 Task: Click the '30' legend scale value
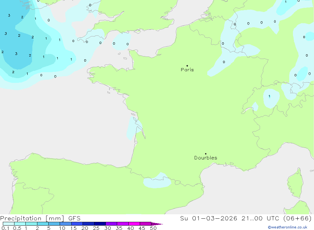click(x=107, y=228)
